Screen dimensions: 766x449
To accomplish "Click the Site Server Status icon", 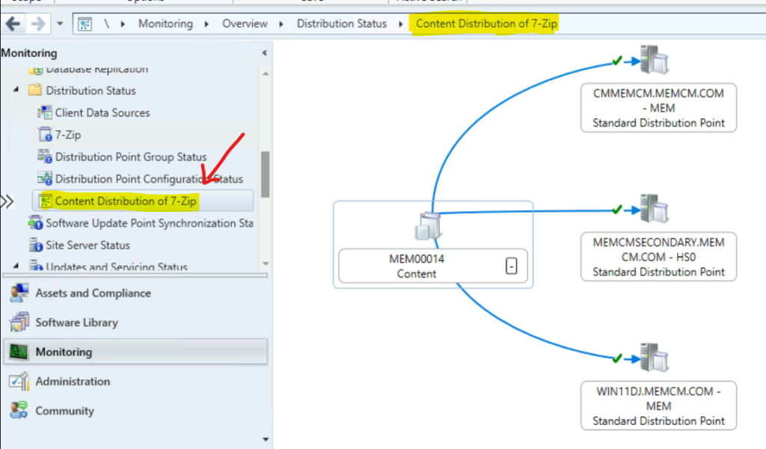I will click(x=36, y=245).
